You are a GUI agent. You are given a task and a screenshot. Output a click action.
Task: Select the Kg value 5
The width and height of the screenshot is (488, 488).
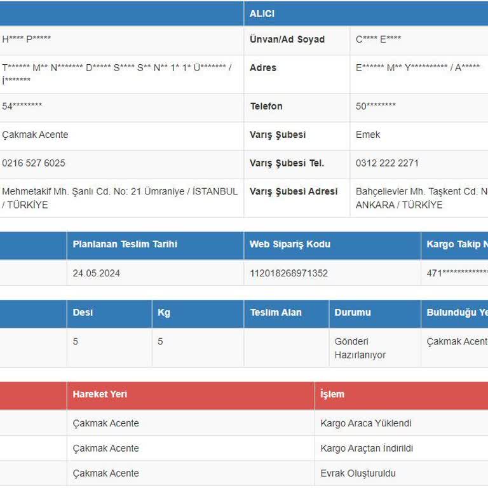160,341
